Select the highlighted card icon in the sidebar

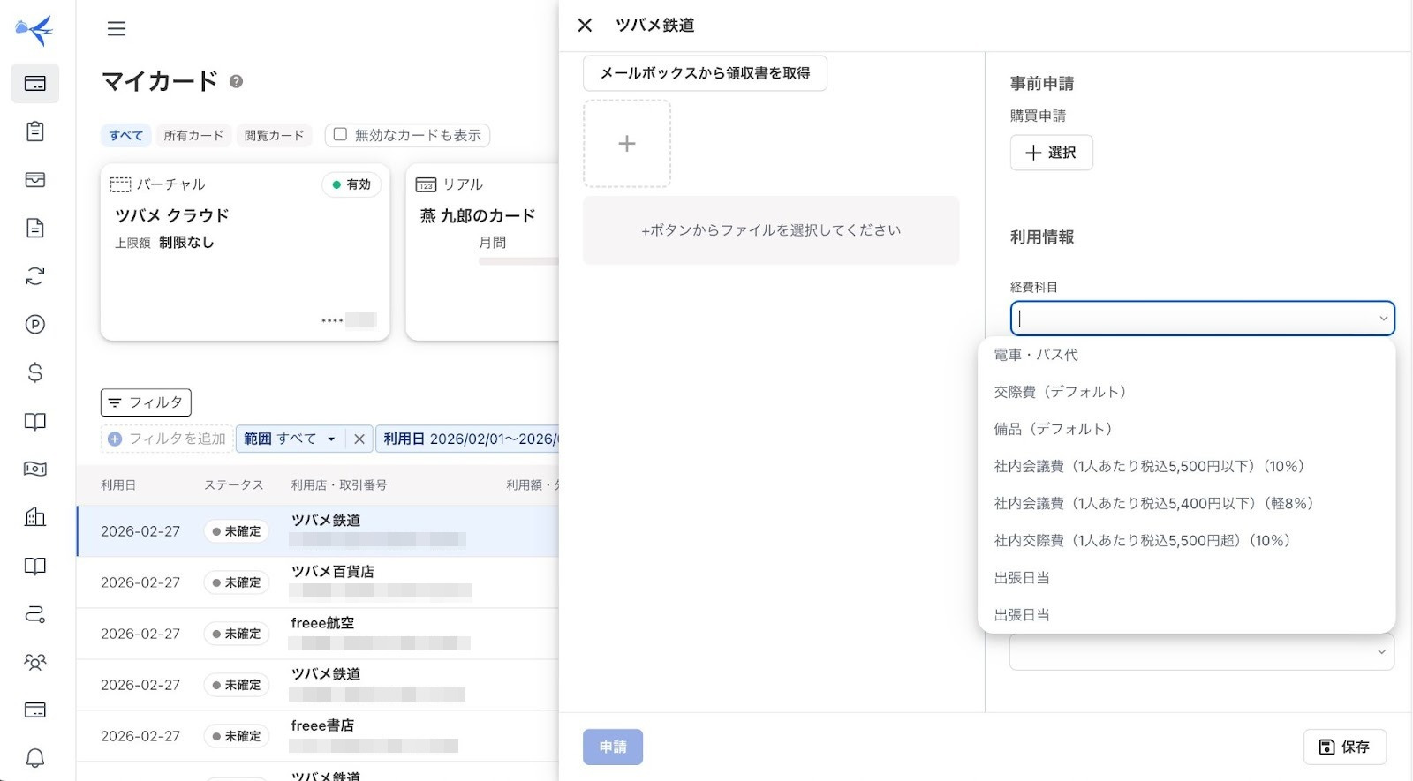point(35,84)
